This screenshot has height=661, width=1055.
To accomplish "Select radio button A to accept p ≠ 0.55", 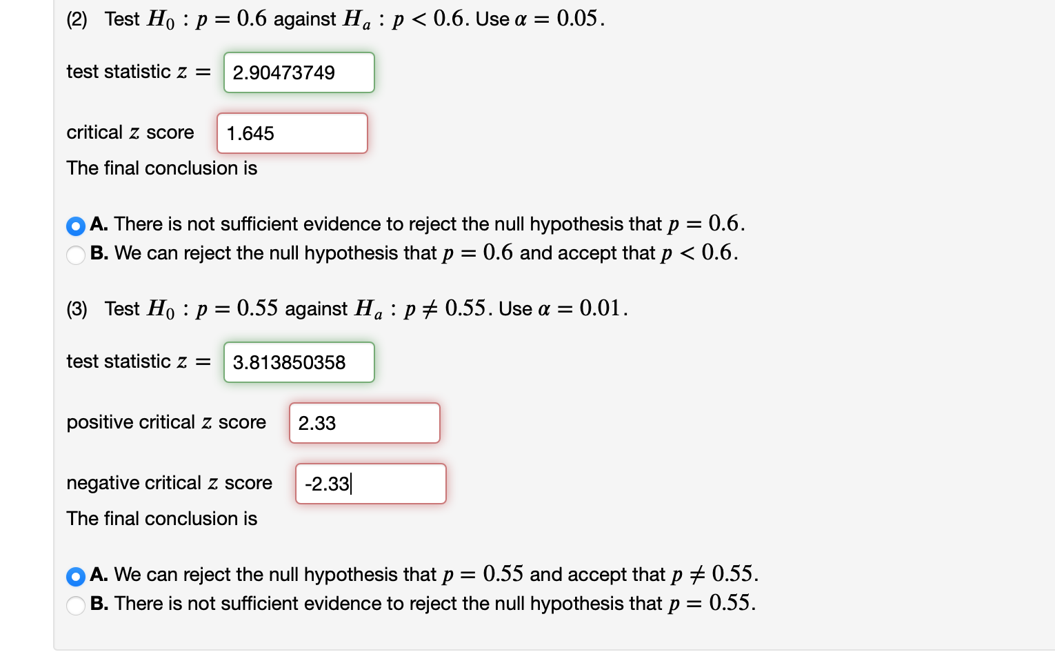I will coord(76,576).
